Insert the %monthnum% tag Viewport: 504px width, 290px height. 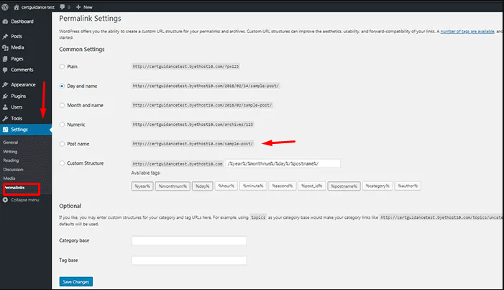click(x=173, y=186)
